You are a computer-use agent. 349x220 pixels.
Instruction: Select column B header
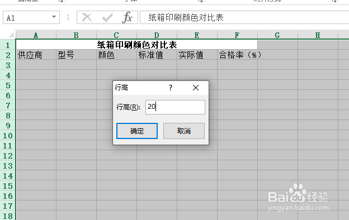tap(76, 35)
